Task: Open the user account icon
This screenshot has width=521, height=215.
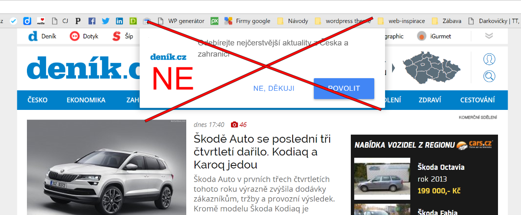Action: (x=489, y=59)
